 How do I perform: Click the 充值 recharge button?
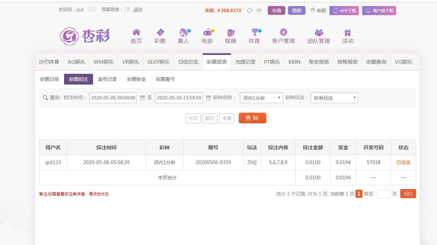click(x=276, y=10)
